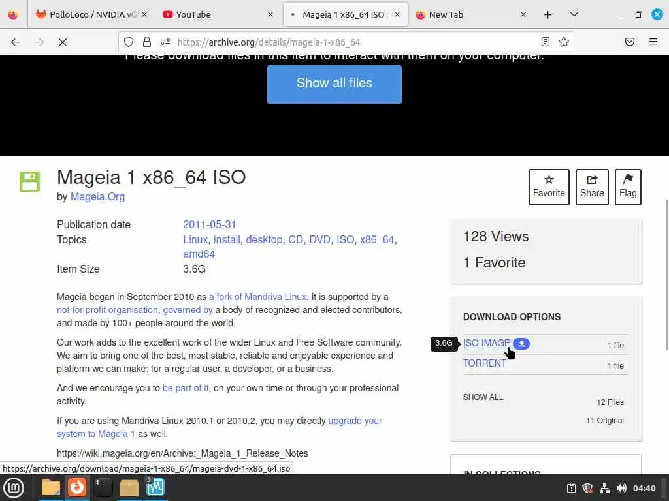
Task: Open the Files folder in taskbar
Action: 50,488
